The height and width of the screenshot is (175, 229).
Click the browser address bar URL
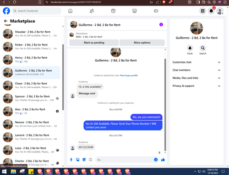(x=76, y=2)
